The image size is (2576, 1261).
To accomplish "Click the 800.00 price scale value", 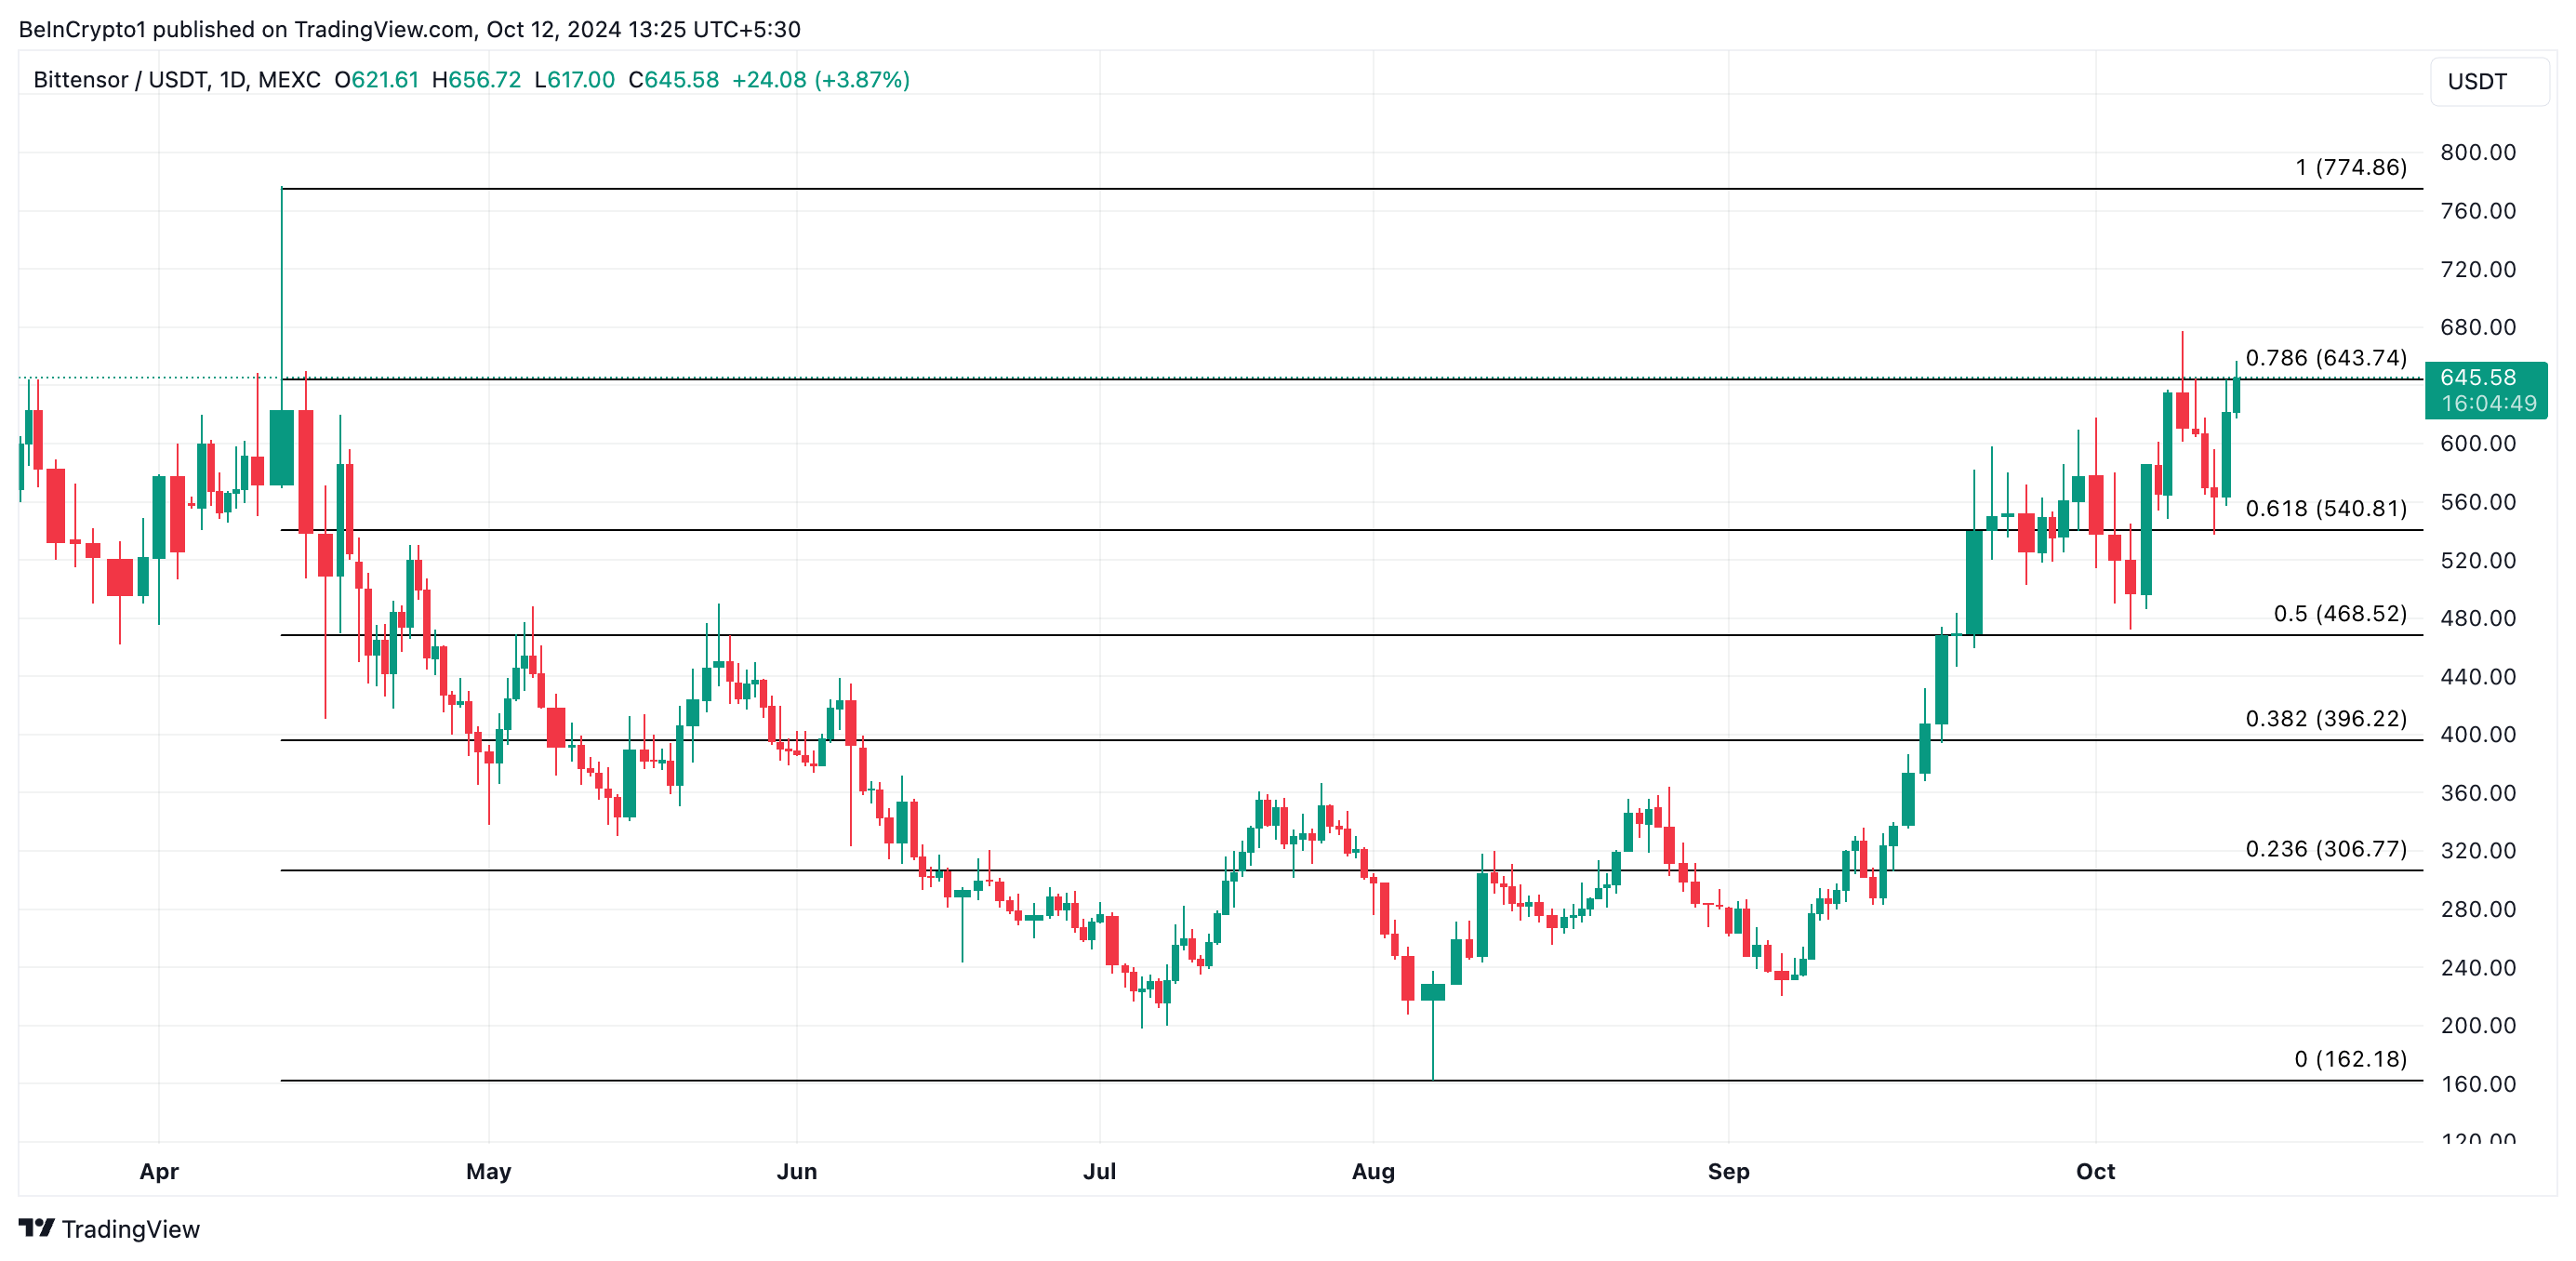I will click(x=2477, y=152).
